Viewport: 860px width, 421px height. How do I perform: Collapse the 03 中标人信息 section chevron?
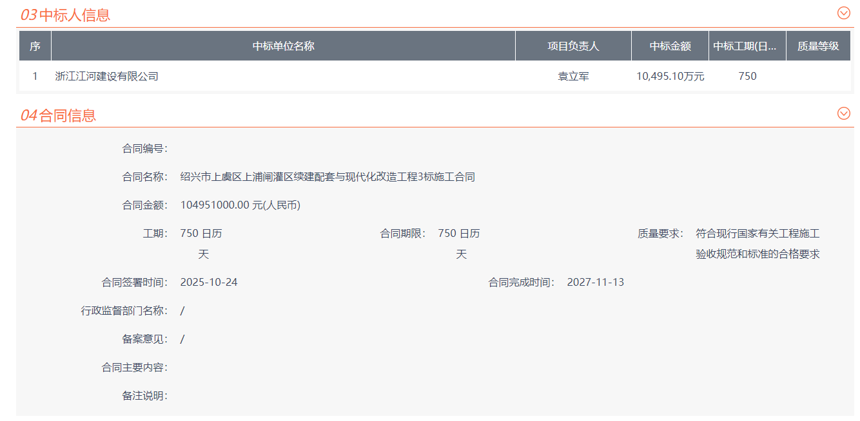click(843, 13)
